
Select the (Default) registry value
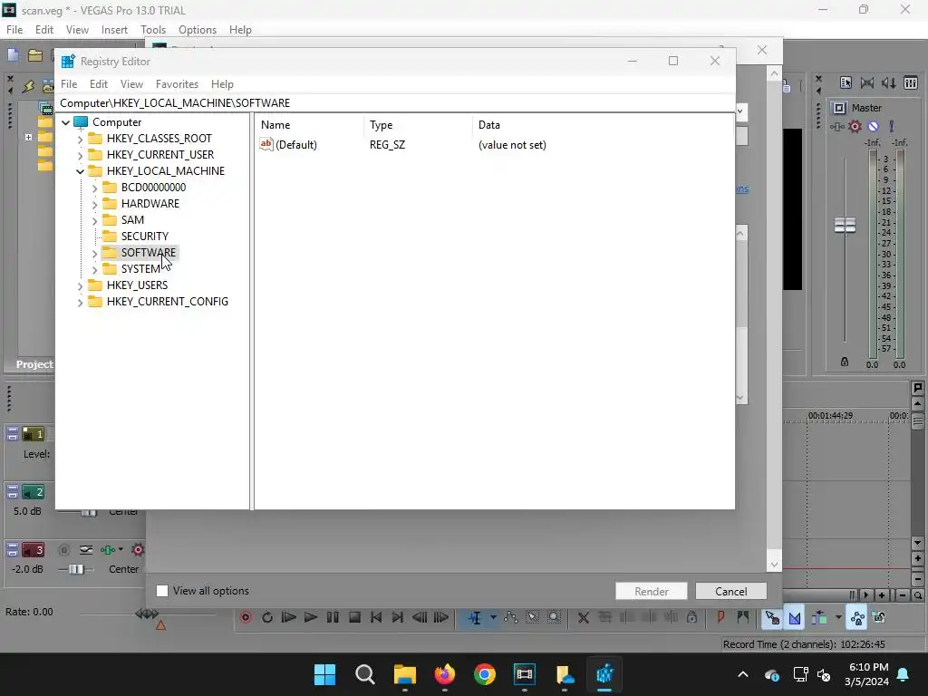click(296, 145)
